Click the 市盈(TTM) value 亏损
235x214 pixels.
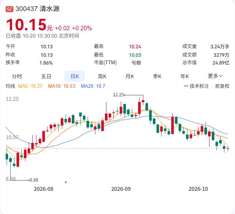[136, 63]
